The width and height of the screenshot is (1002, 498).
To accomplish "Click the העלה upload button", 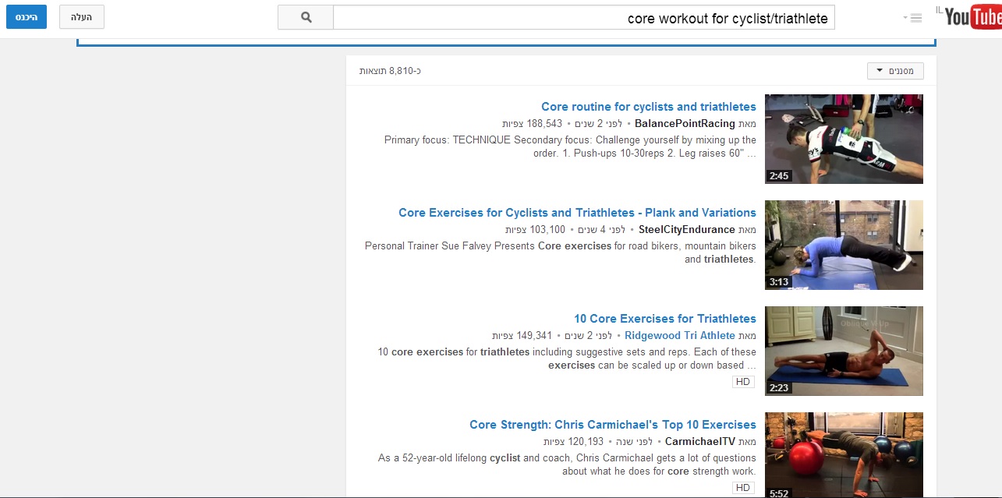I will [81, 17].
